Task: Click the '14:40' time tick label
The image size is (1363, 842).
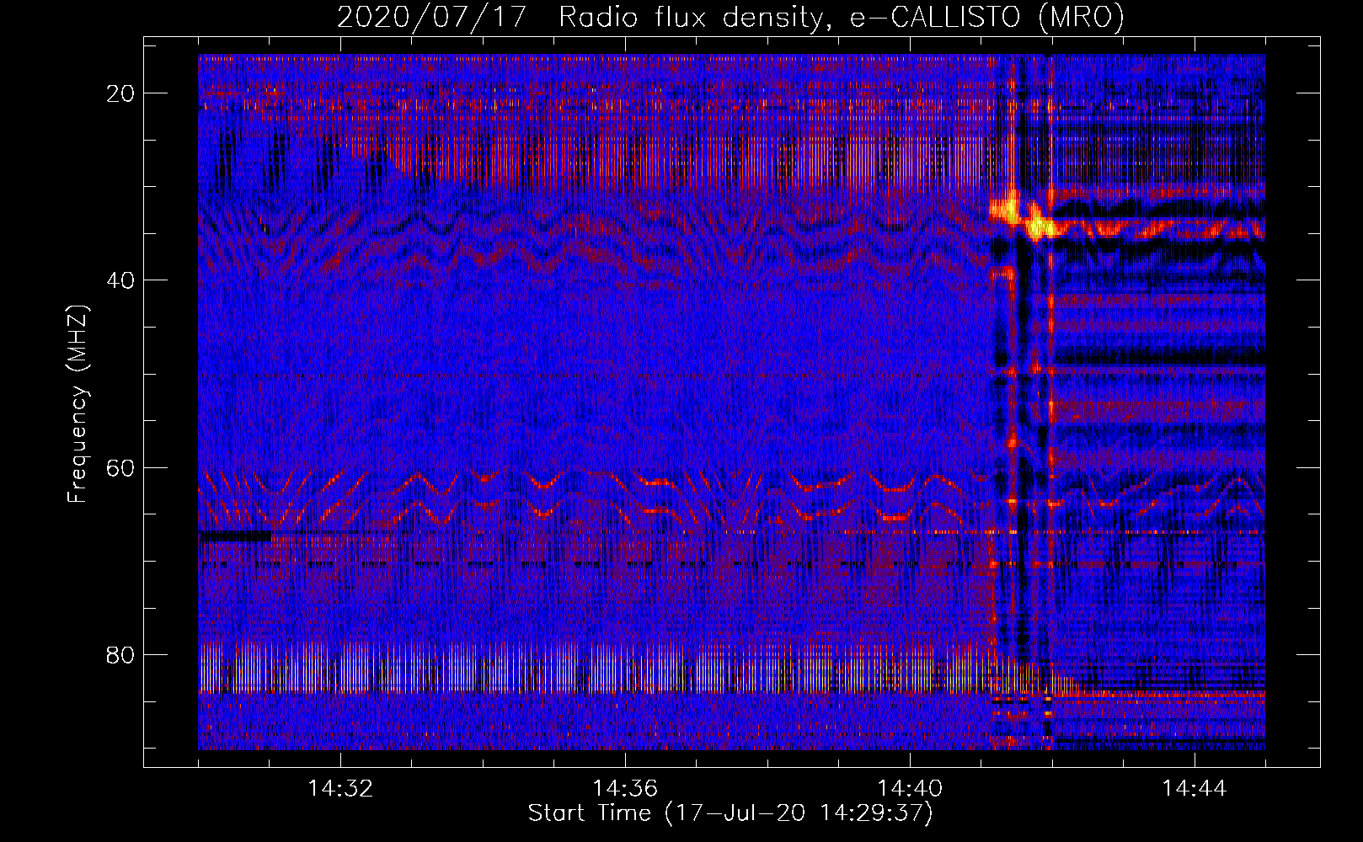Action: point(910,789)
